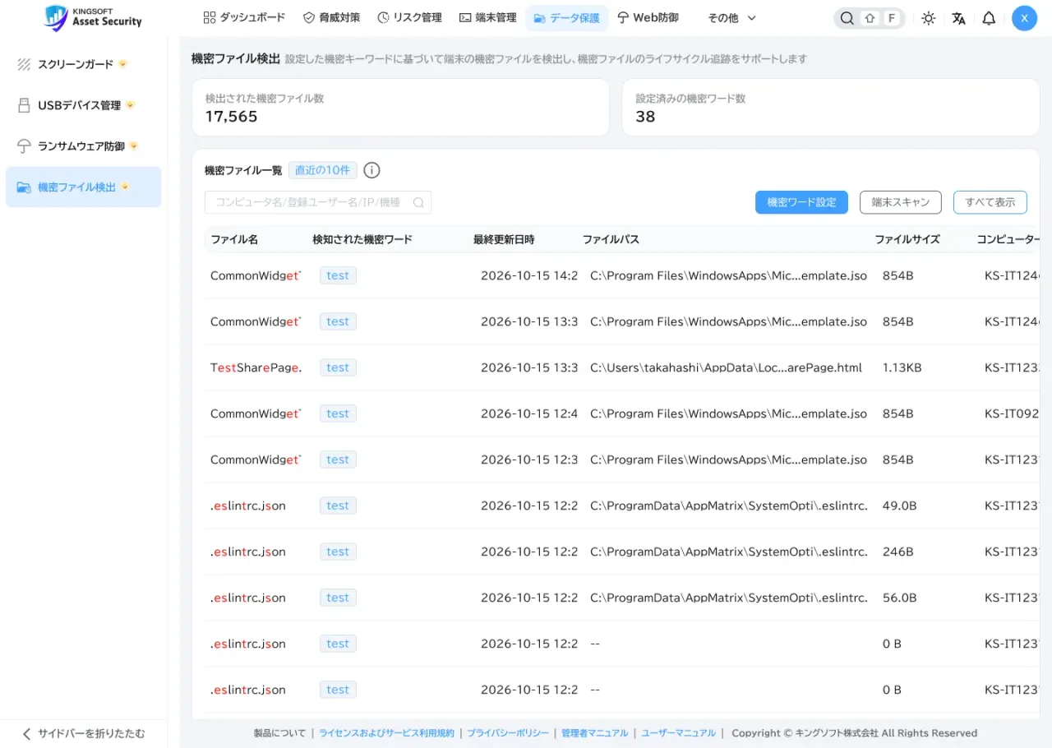1052x748 pixels.
Task: Open ライセンスおよびサービス利用規約 link
Action: (x=386, y=733)
